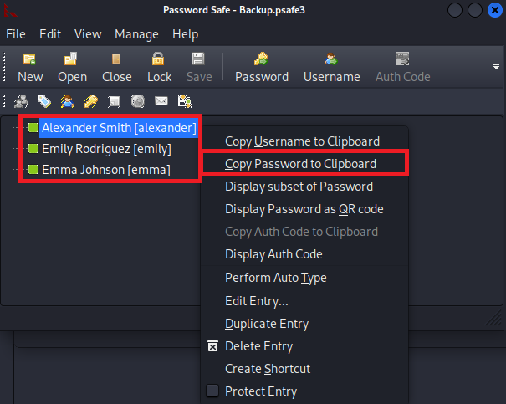Screen dimensions: 506x404
Task: Click the New database toolbar icon
Action: (x=30, y=67)
